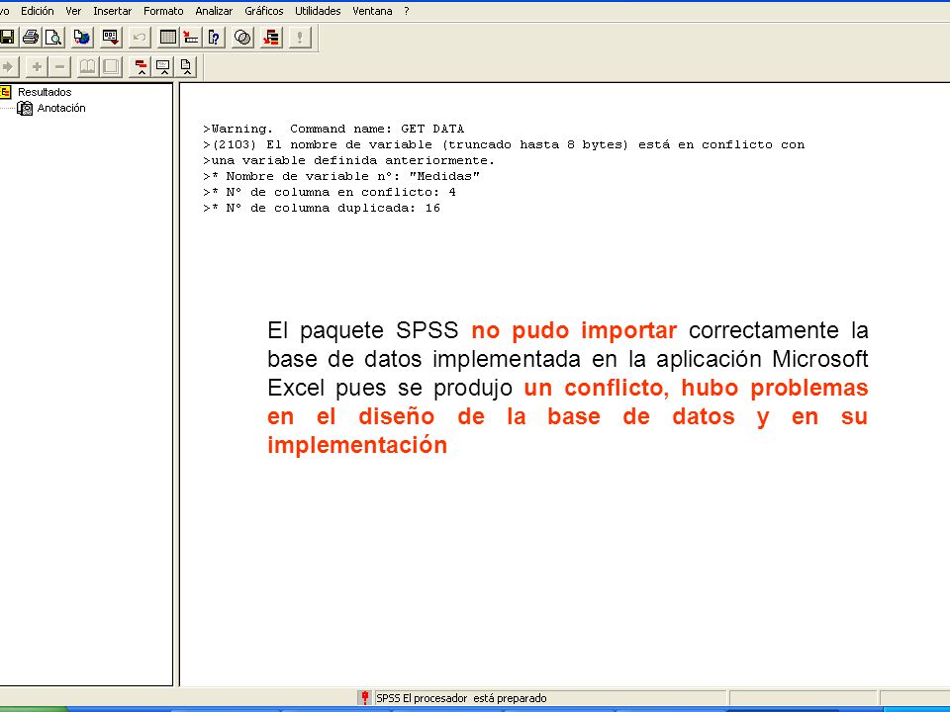The width and height of the screenshot is (950, 712).
Task: Open Print Preview magnifier icon
Action: [x=53, y=38]
